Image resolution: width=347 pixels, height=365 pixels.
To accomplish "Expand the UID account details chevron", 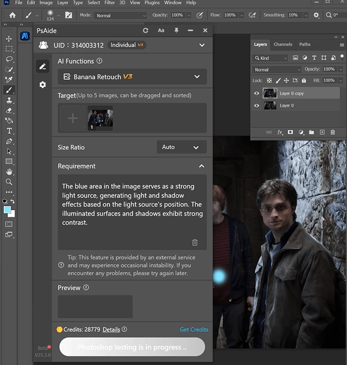I will coord(202,45).
